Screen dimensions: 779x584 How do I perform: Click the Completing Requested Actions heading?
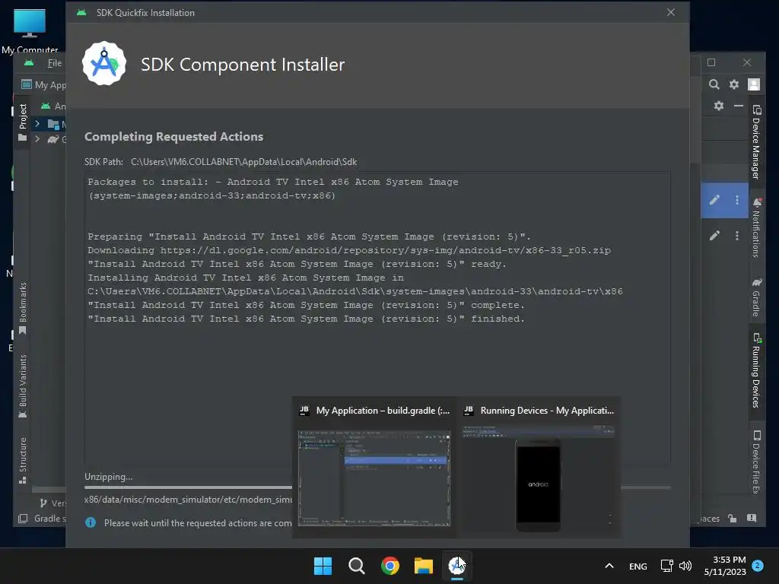(174, 137)
